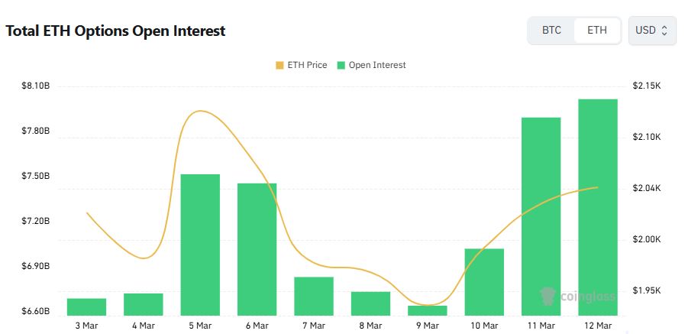Image resolution: width=685 pixels, height=334 pixels.
Task: Click the Total ETH Options Open Interest title
Action: (116, 31)
